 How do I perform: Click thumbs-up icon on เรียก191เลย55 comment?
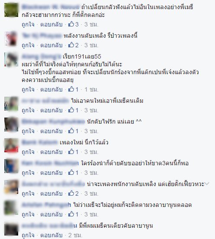coord(71,89)
